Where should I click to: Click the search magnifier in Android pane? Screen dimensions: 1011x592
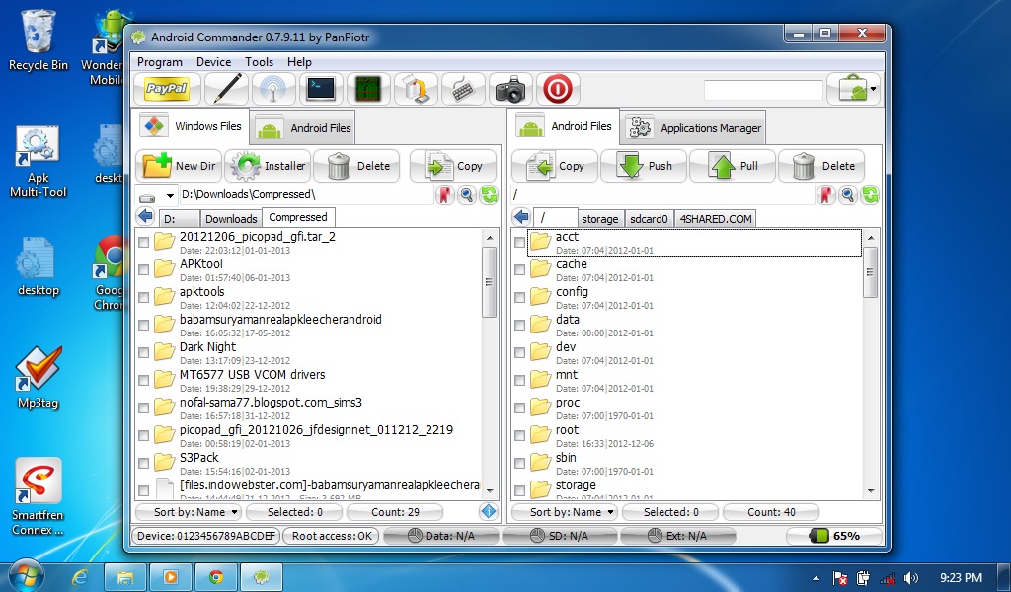click(x=848, y=195)
